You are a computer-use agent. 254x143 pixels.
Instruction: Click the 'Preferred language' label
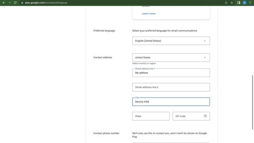pyautogui.click(x=104, y=31)
